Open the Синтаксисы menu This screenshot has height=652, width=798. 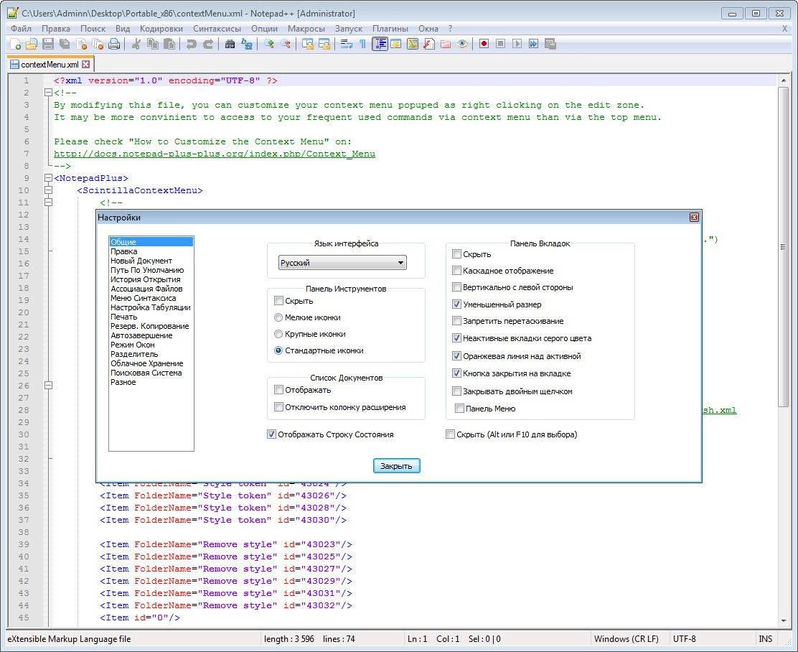coord(217,29)
